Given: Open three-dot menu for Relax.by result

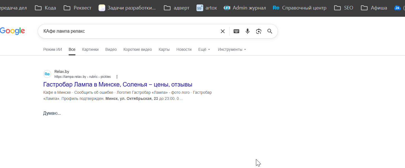Looking at the screenshot, I should coord(117,77).
